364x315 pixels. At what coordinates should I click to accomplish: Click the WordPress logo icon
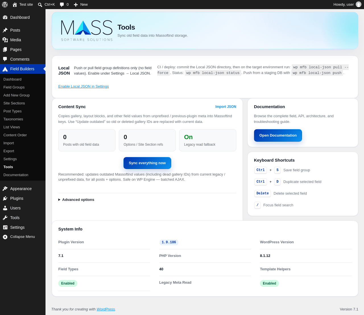[5, 5]
